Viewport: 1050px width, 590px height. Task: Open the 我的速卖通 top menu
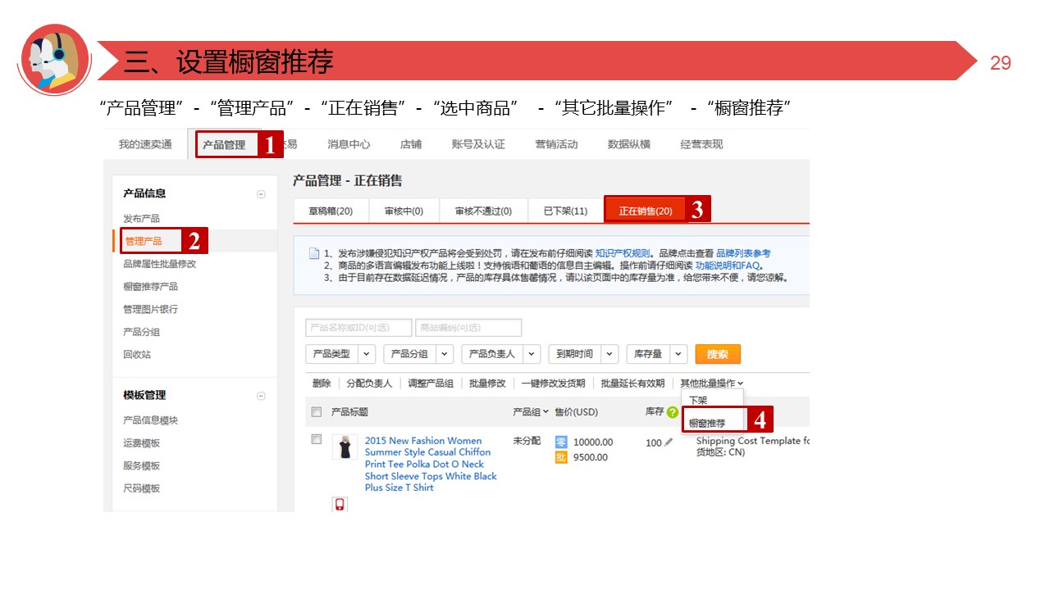point(145,144)
